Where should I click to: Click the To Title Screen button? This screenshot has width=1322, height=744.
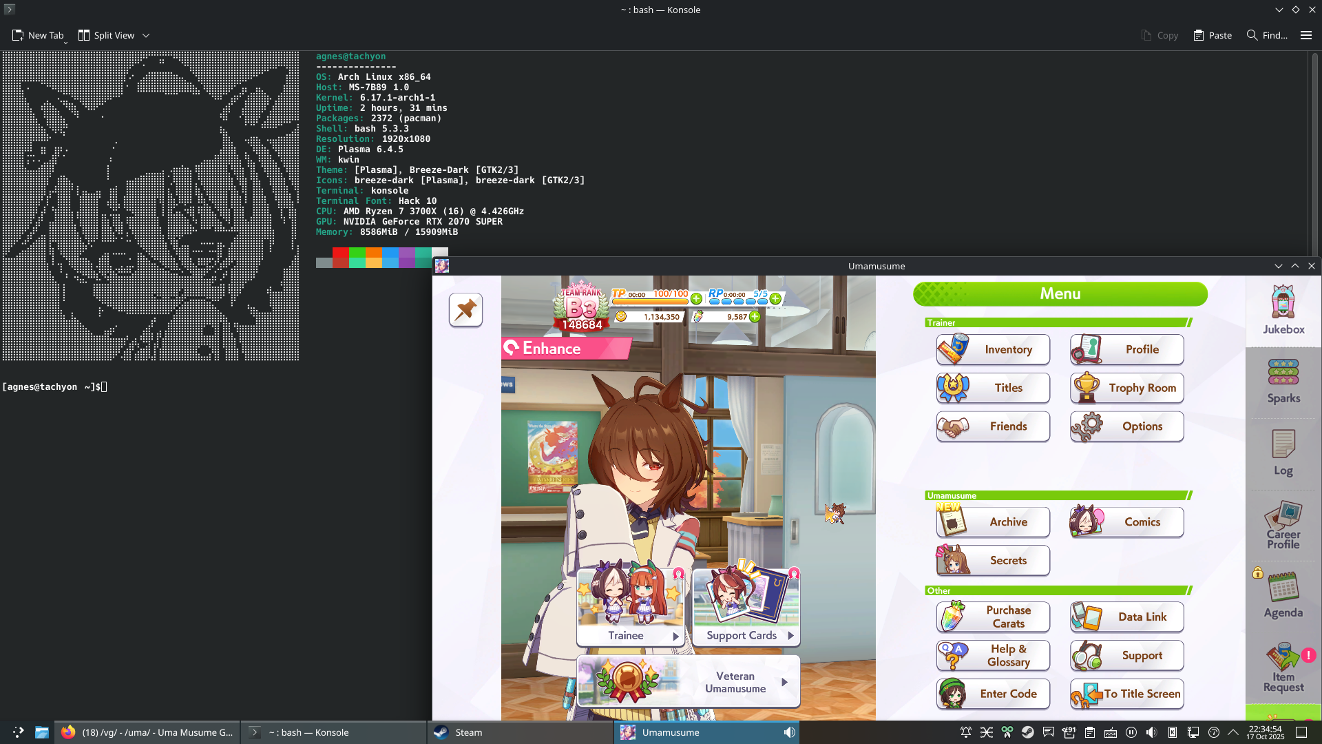coord(1126,694)
